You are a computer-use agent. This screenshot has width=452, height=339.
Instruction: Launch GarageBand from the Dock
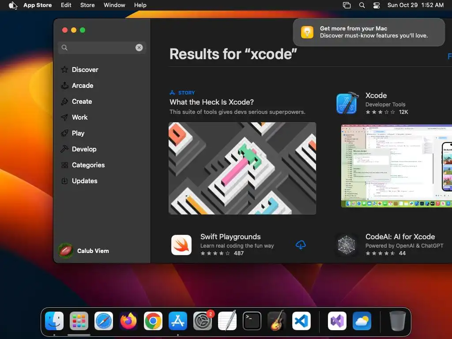tap(277, 321)
